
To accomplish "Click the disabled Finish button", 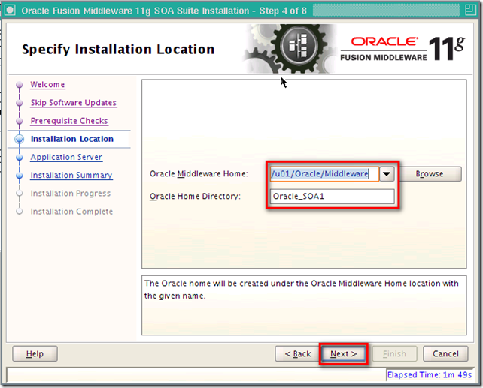I will point(394,354).
